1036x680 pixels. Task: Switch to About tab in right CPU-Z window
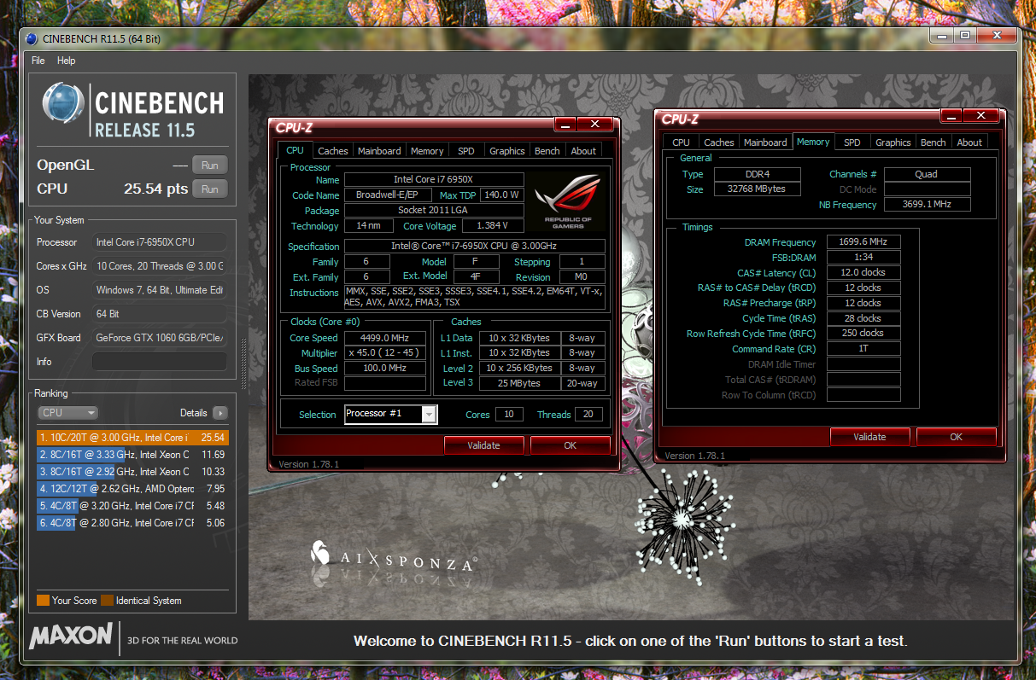click(969, 142)
